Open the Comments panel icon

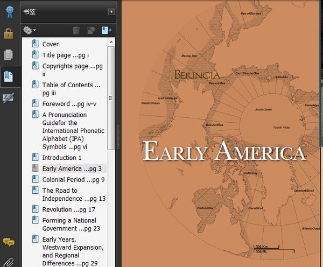pos(9,242)
